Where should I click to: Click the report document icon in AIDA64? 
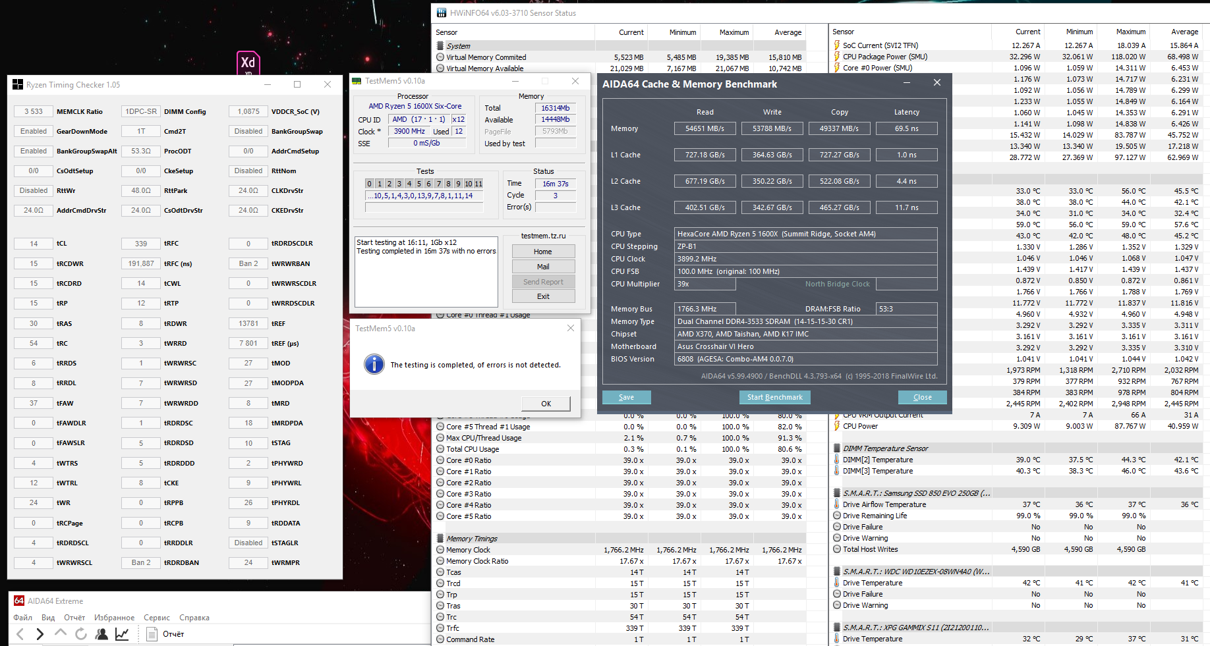point(152,634)
